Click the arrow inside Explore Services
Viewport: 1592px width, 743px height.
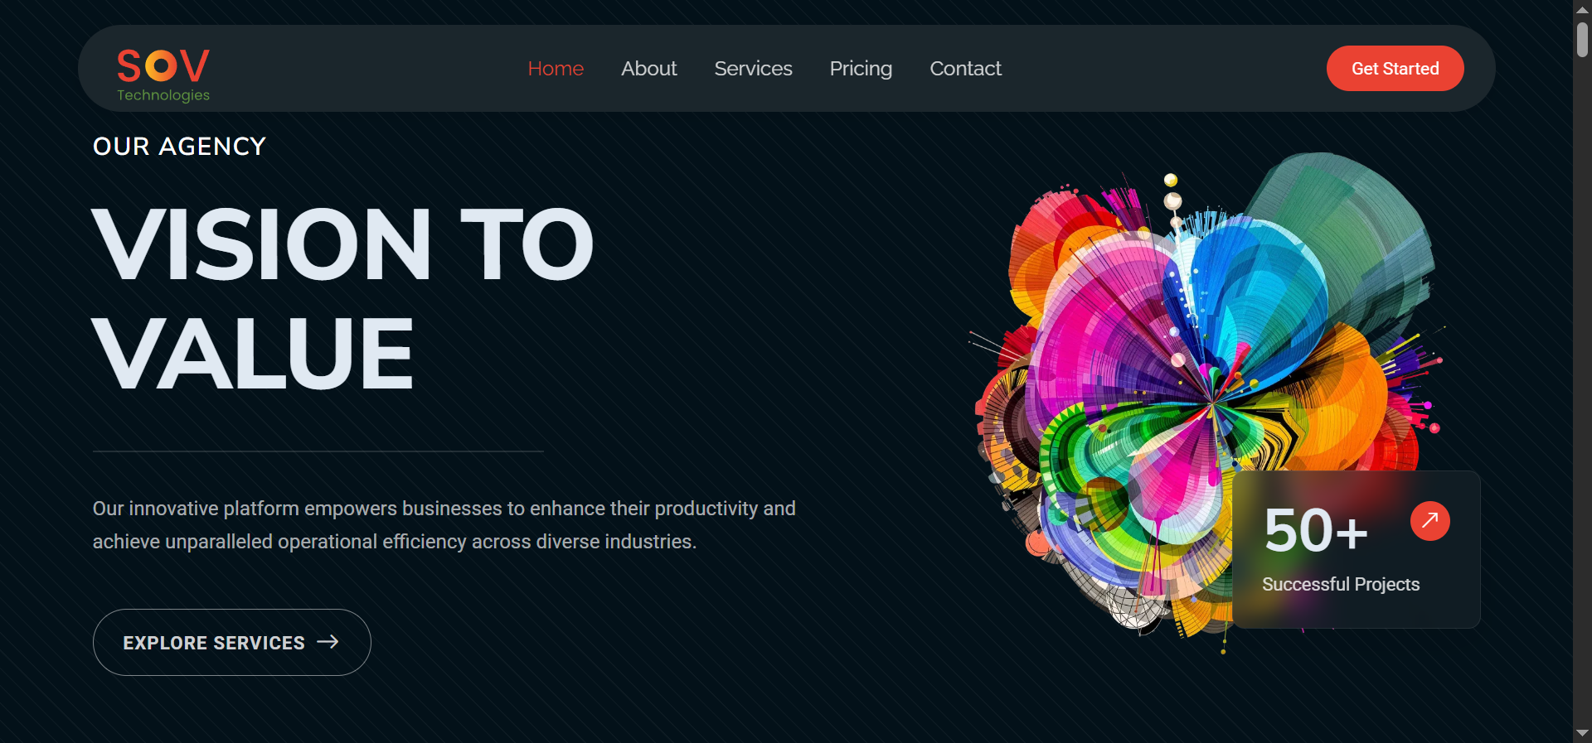coord(328,642)
